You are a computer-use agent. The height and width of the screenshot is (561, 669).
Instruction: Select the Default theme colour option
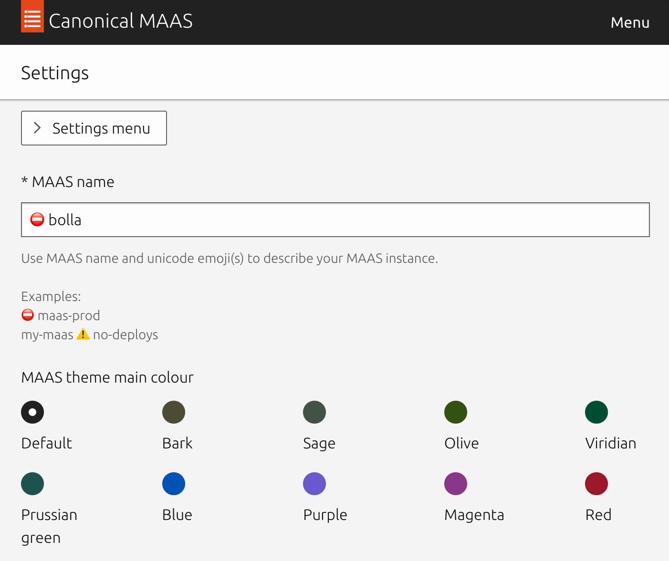click(x=32, y=412)
